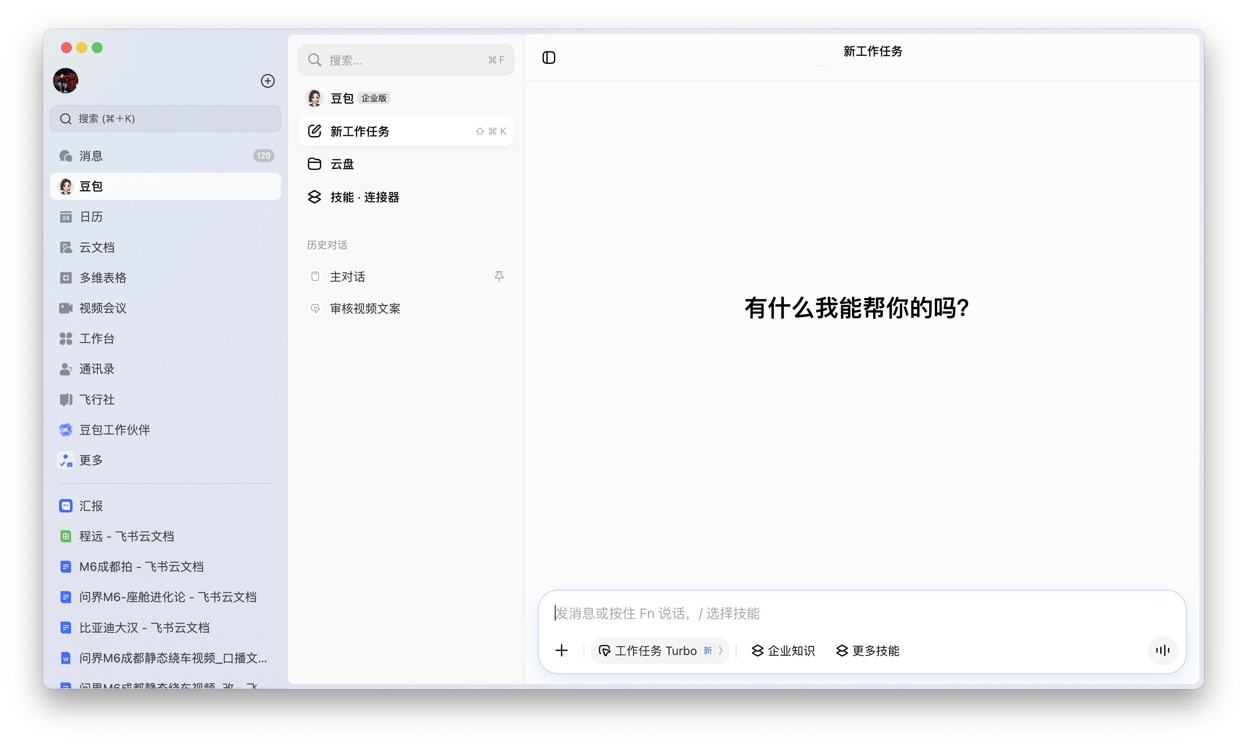Click 新工作任务 title tab
Image resolution: width=1247 pixels, height=746 pixels.
873,51
